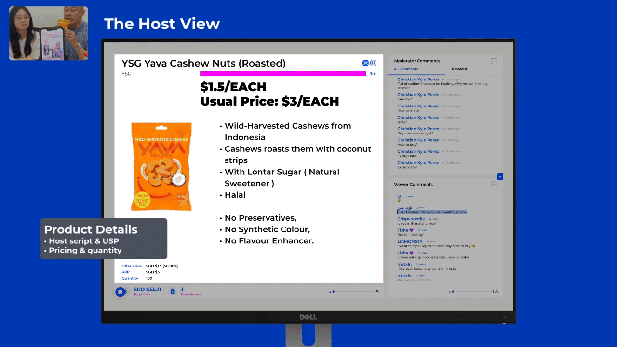Switch to the Resolved tab

(x=459, y=69)
